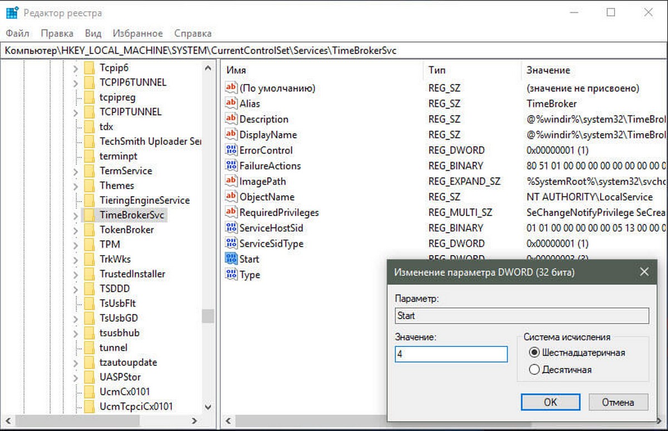The image size is (668, 431).
Task: Click the Description value string icon
Action: click(x=231, y=119)
